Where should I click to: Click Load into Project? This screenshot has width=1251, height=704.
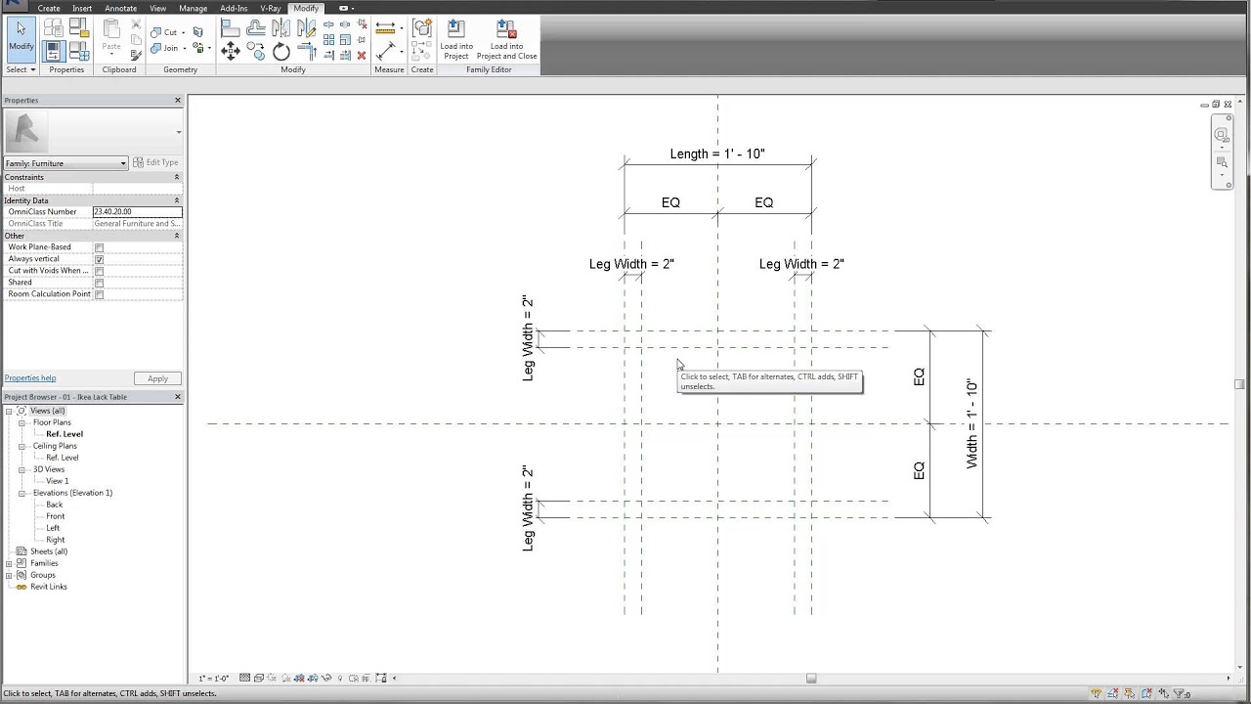click(x=455, y=39)
